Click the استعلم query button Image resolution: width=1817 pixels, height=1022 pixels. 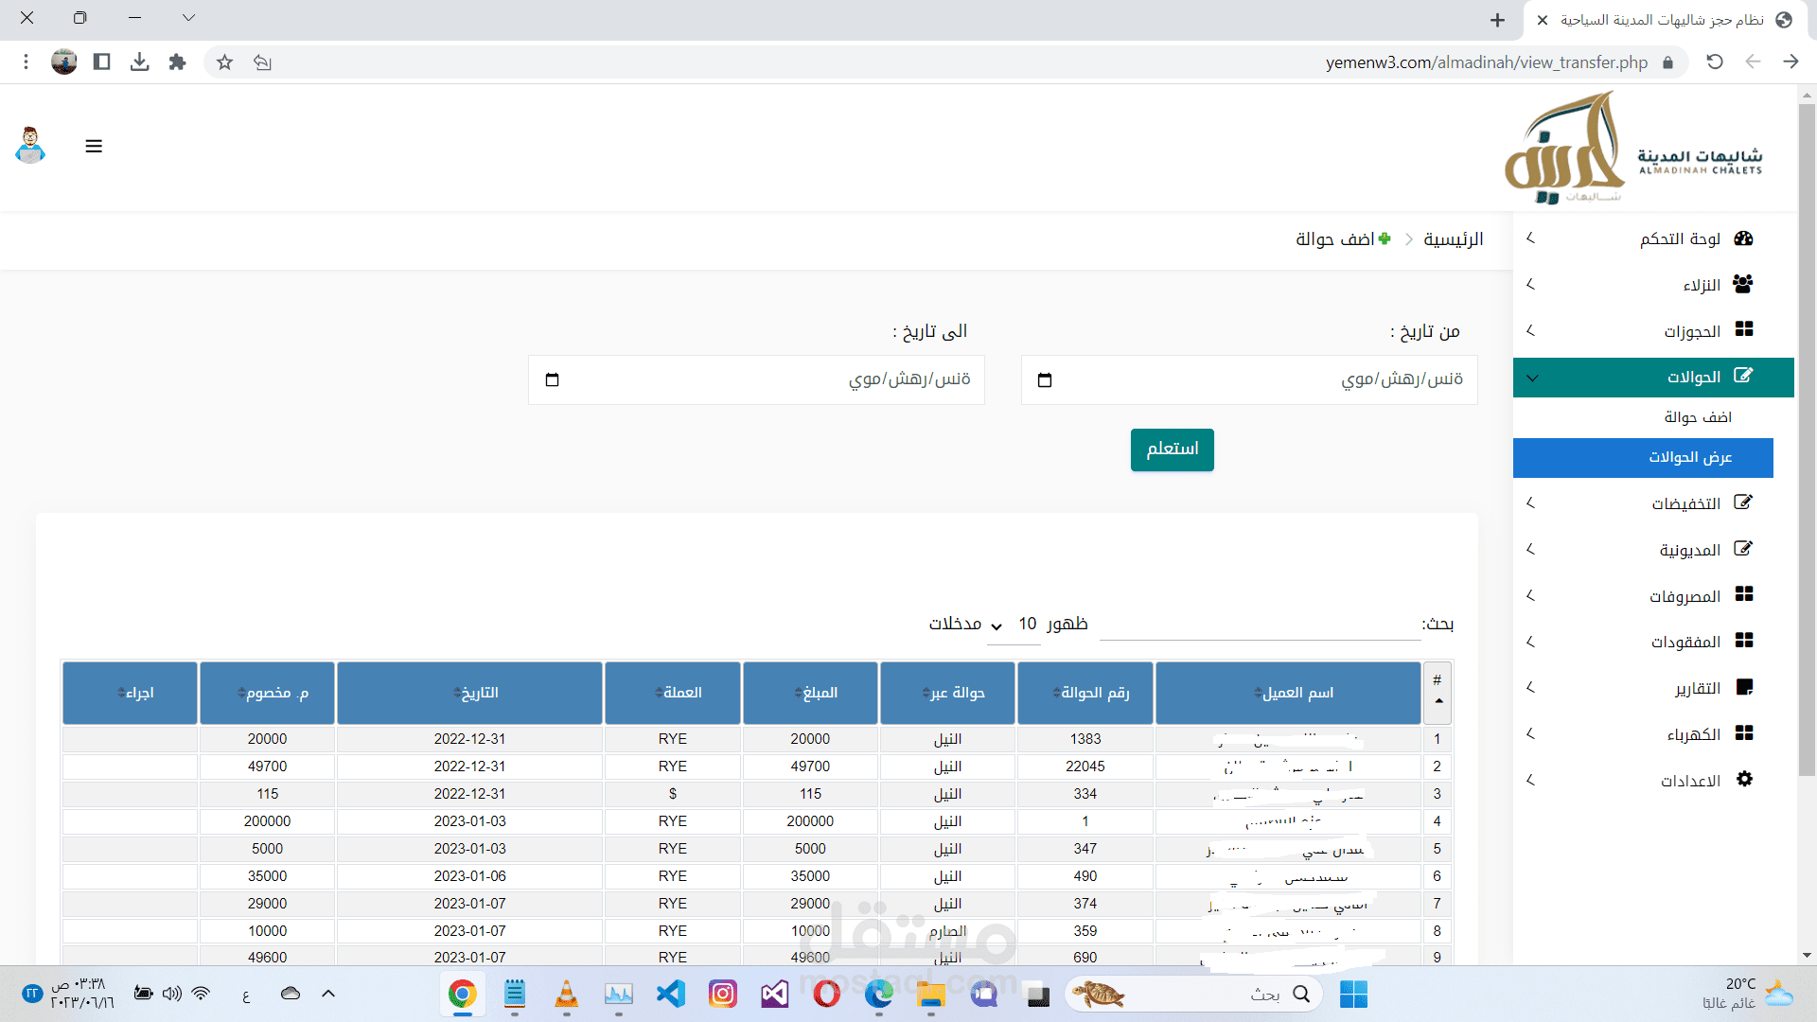pyautogui.click(x=1172, y=449)
